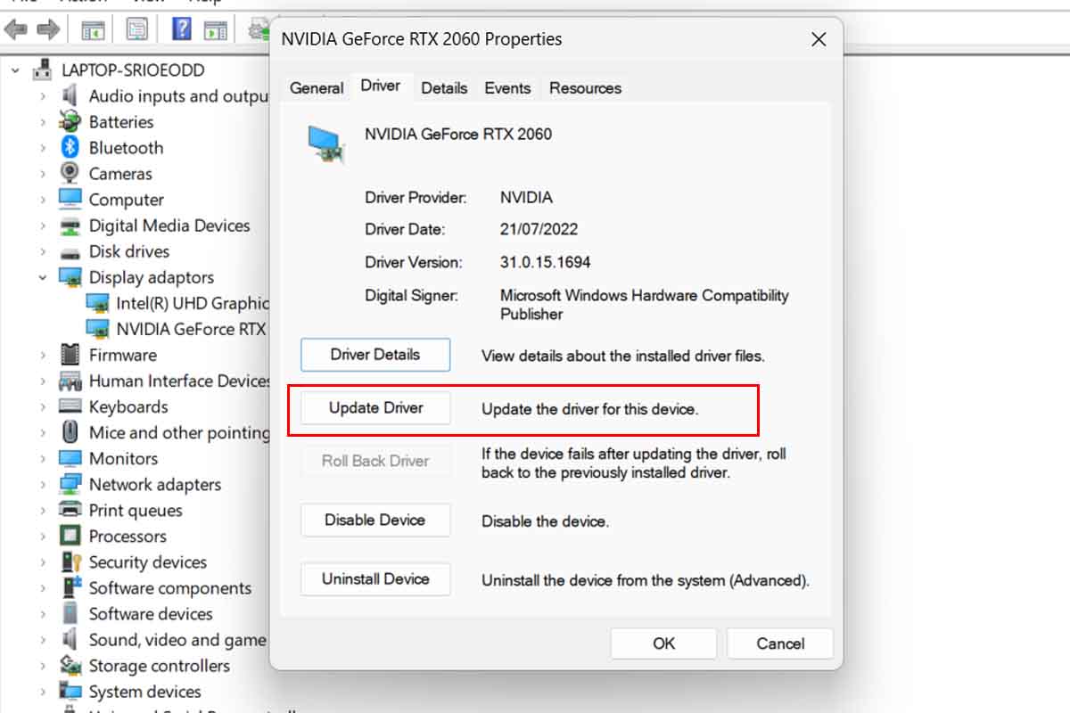Click the Mice and other pointing devices icon
1070x713 pixels.
pyautogui.click(x=70, y=432)
